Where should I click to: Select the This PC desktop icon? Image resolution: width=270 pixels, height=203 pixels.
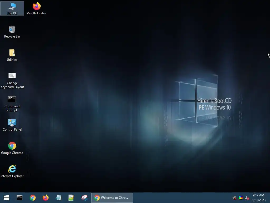pyautogui.click(x=12, y=8)
